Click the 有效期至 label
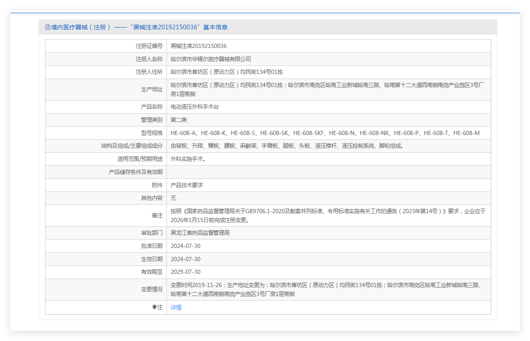530x341 pixels. coord(152,272)
